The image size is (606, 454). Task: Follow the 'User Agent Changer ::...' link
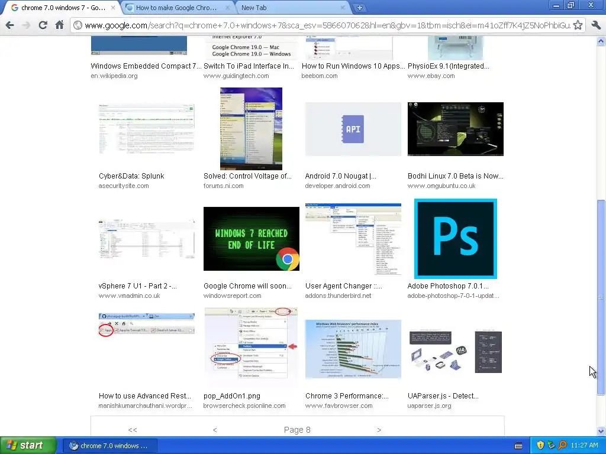point(344,286)
